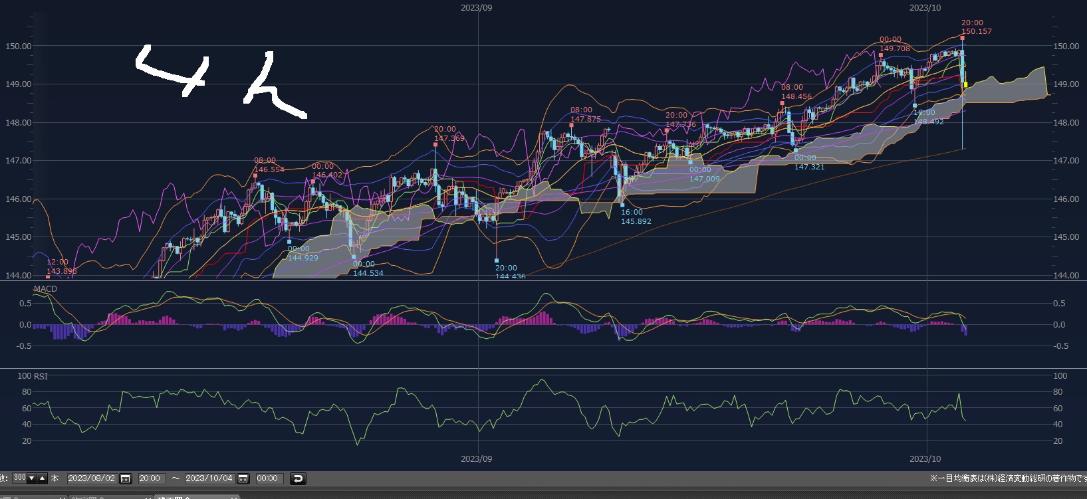
Task: Click the end time field 00:00
Action: tap(267, 478)
